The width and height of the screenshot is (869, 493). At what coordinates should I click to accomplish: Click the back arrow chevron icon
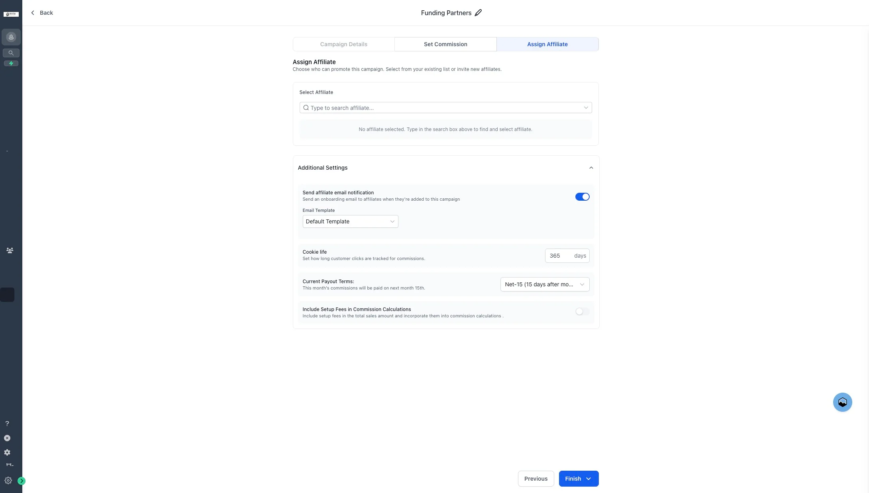tap(33, 13)
